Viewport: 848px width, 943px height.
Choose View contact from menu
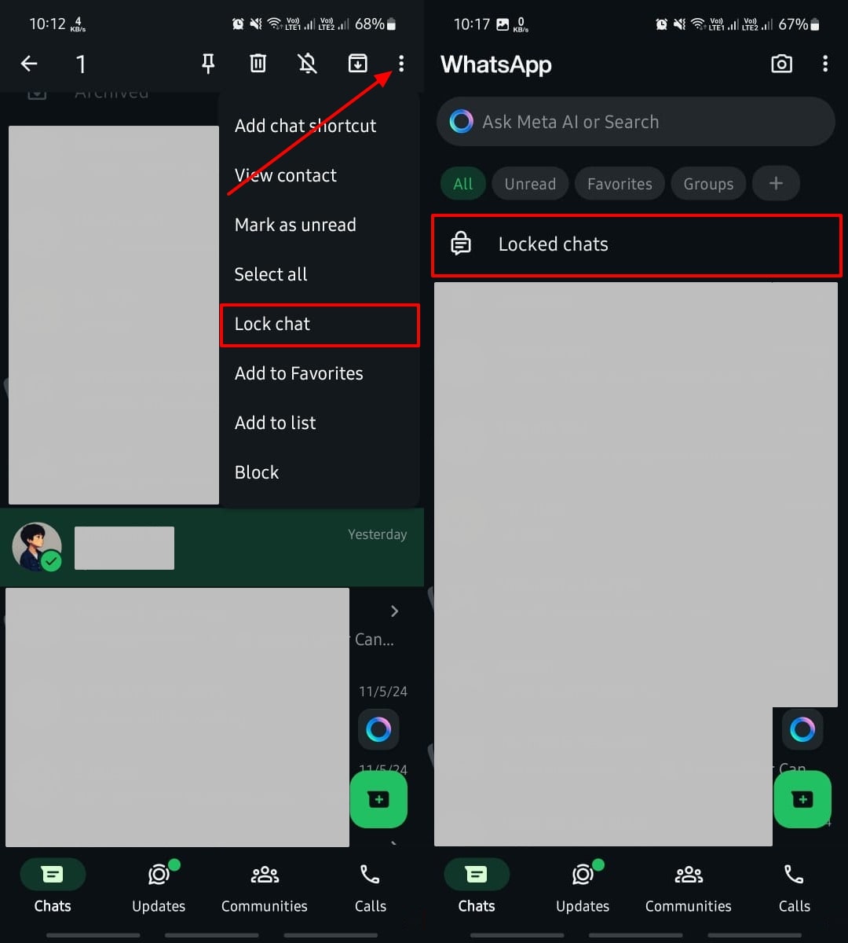320,175
